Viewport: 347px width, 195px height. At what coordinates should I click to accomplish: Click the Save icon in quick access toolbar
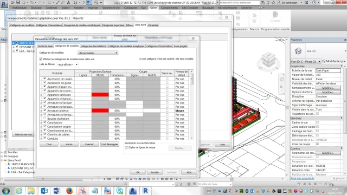point(18,2)
